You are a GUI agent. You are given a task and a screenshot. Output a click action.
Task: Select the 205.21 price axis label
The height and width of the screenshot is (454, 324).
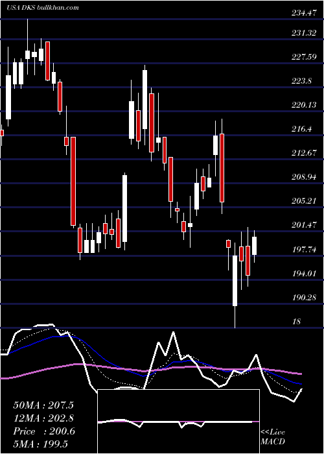coord(304,200)
